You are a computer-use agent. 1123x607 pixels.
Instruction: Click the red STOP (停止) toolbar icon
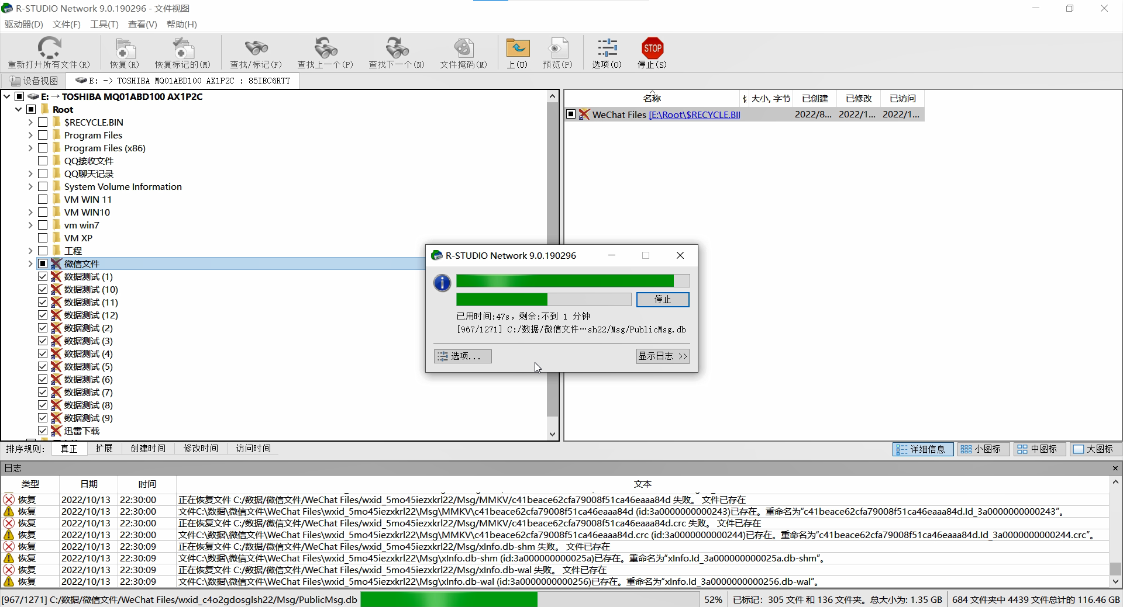tap(652, 48)
